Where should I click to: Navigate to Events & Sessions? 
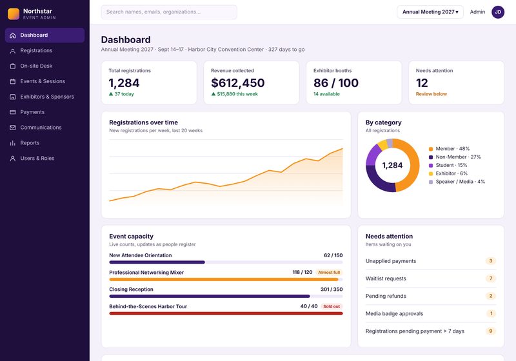pos(45,81)
